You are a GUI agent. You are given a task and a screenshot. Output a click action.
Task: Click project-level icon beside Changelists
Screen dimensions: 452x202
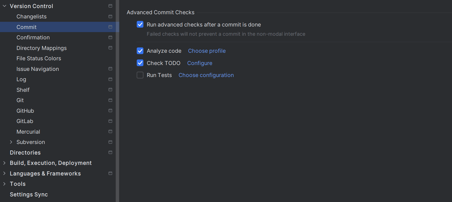coord(110,16)
